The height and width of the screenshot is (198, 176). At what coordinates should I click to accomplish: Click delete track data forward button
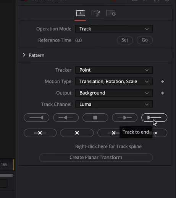point(132,133)
